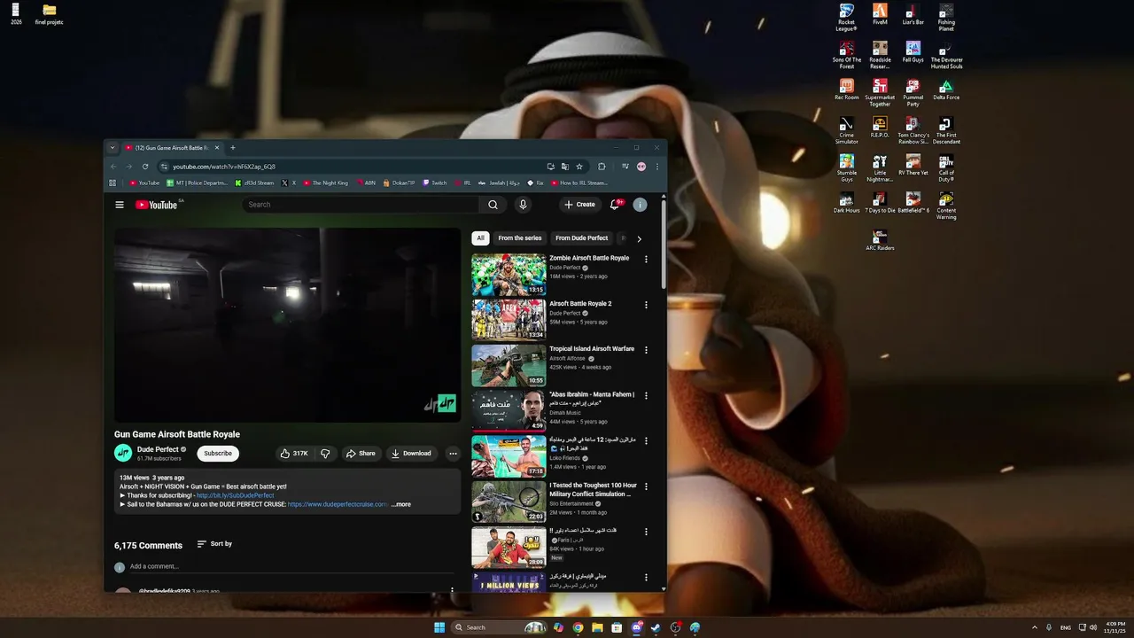Open options menu for 100 Hour Military video
The image size is (1134, 638).
pyautogui.click(x=646, y=486)
